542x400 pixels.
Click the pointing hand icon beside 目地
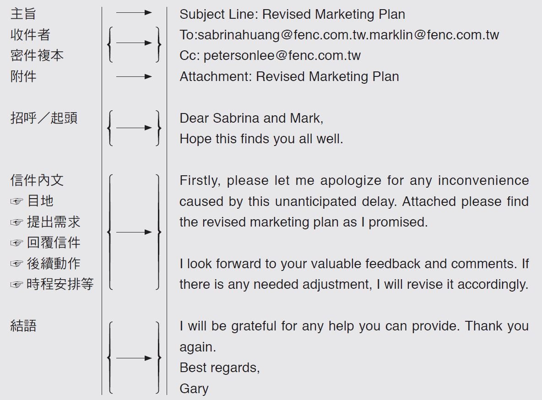pyautogui.click(x=17, y=202)
